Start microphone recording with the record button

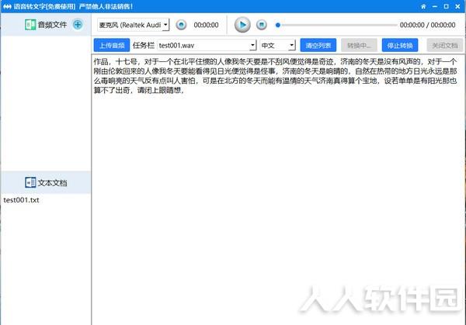[181, 25]
